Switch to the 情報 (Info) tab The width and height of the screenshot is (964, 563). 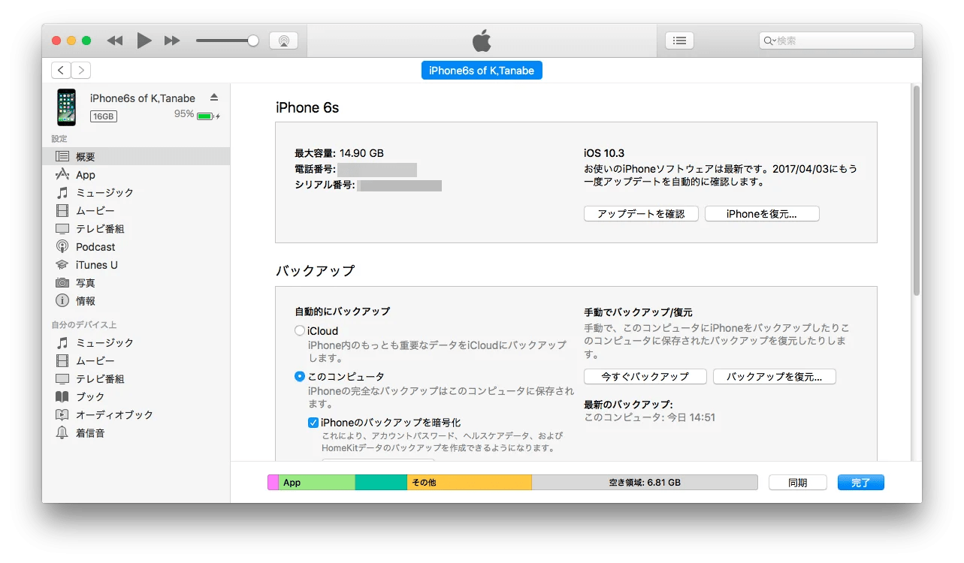pyautogui.click(x=85, y=300)
